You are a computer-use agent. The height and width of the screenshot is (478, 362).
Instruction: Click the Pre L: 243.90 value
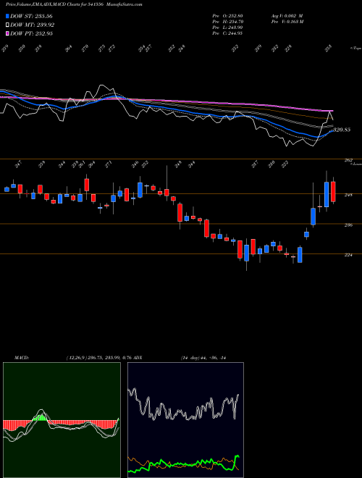coord(227,28)
